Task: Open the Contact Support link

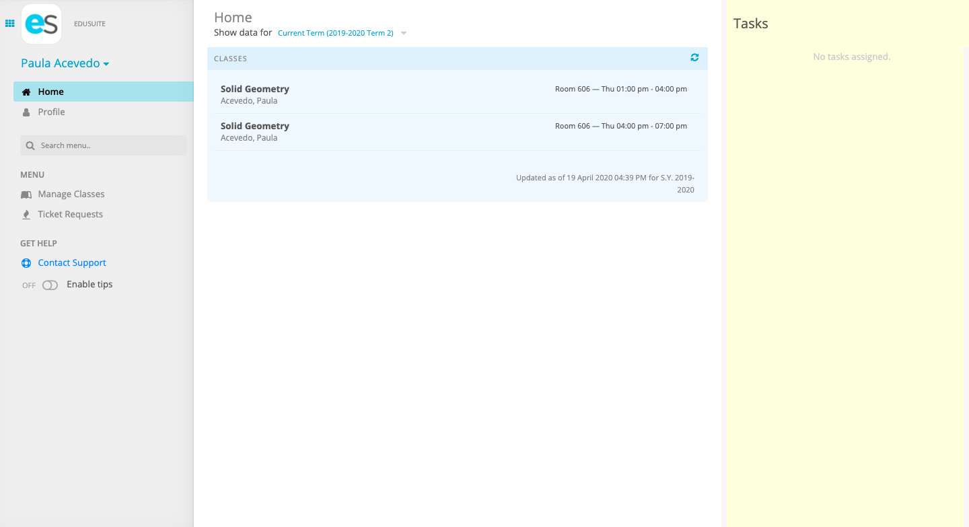Action: pos(72,262)
